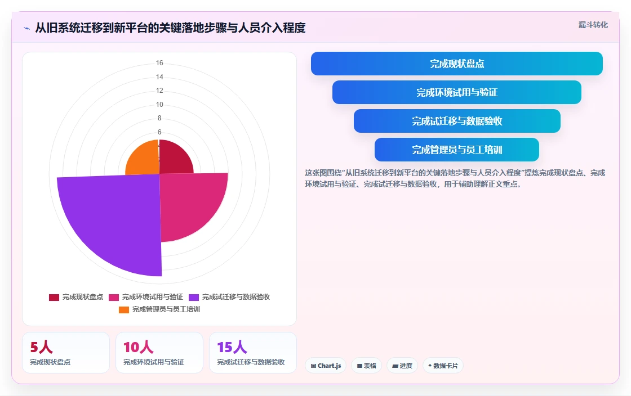Click the 完成环境试用与验证 caption under 10人

coord(154,362)
